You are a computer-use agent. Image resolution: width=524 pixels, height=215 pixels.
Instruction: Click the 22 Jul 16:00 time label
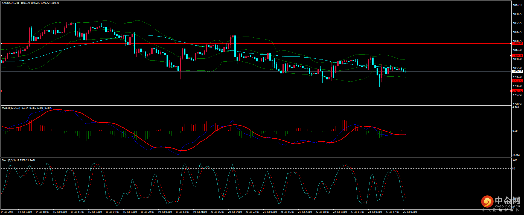pos(340,212)
